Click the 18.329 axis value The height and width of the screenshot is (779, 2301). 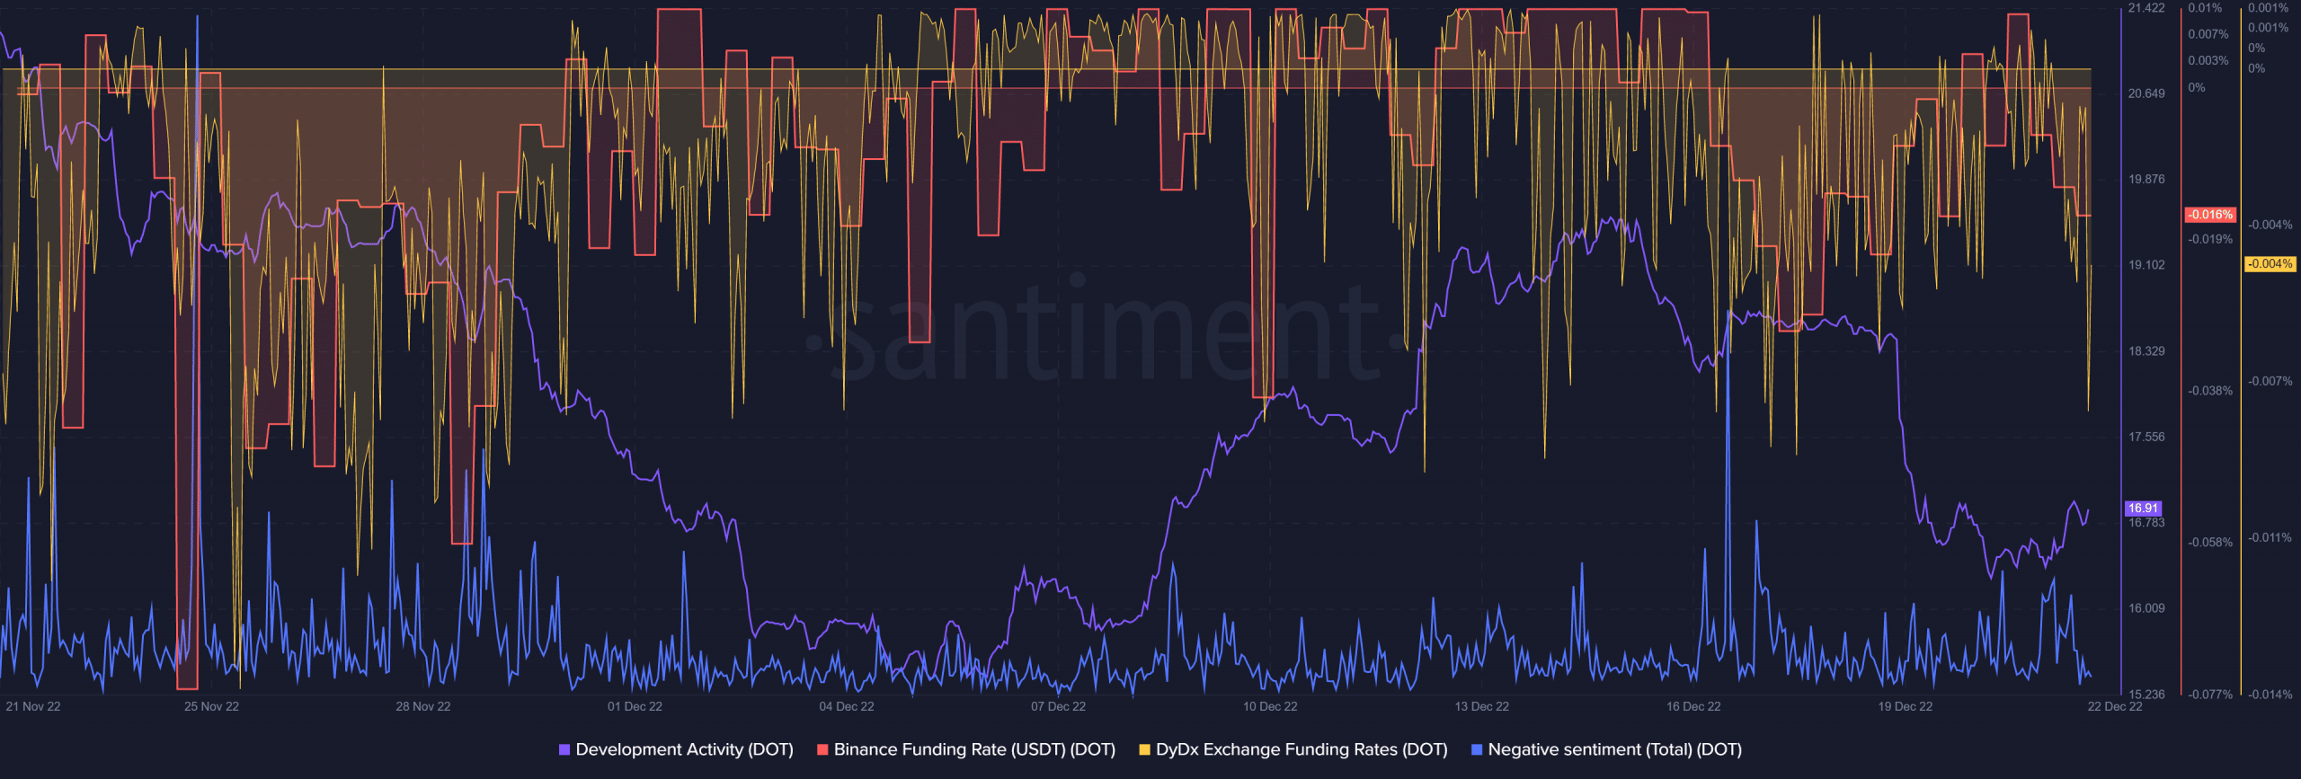click(x=2146, y=351)
